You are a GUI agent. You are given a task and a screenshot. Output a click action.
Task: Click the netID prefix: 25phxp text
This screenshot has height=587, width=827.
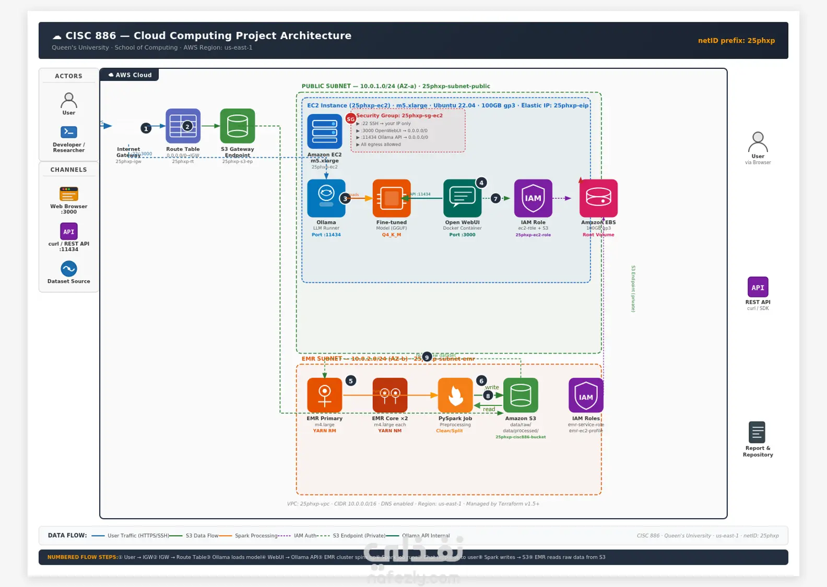[736, 41]
